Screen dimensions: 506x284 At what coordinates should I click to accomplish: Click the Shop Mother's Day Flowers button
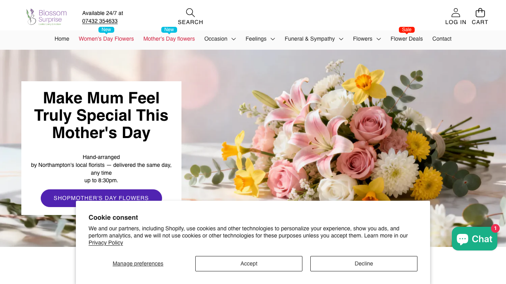point(101,198)
